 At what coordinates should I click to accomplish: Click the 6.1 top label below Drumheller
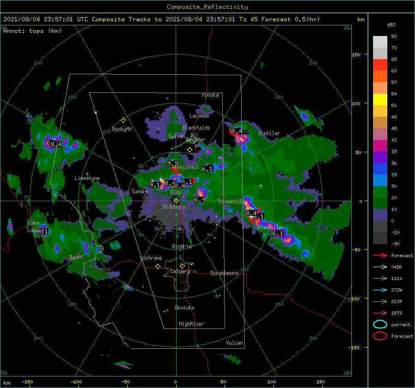pyautogui.click(x=278, y=233)
